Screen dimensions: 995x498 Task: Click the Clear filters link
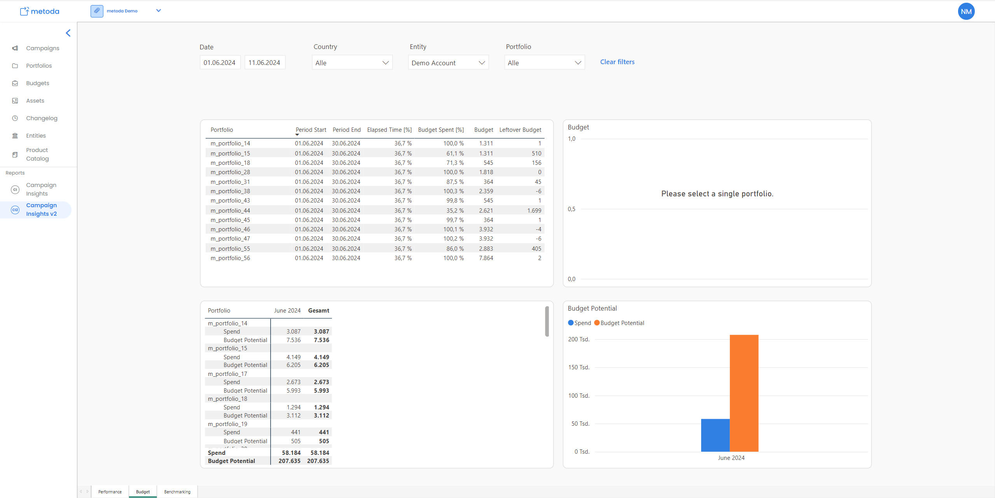[x=617, y=62]
